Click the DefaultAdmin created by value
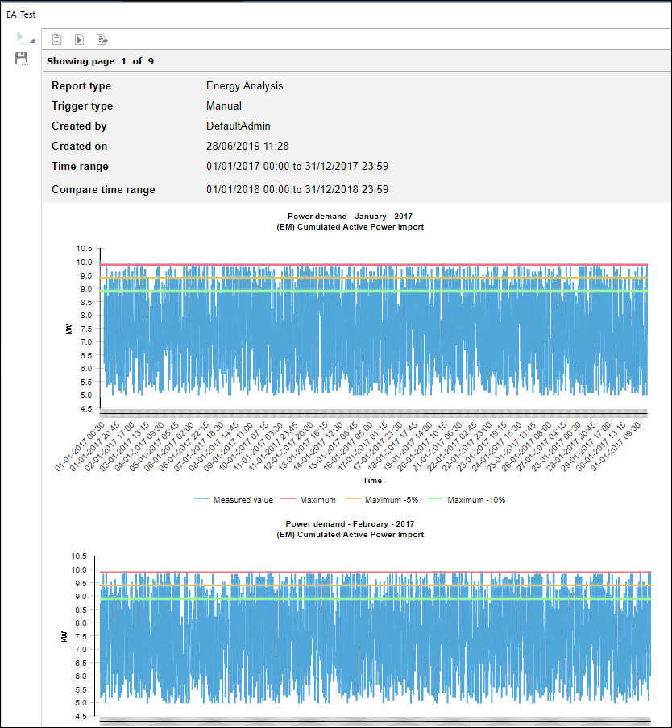Viewport: 672px width, 728px height. click(x=238, y=126)
